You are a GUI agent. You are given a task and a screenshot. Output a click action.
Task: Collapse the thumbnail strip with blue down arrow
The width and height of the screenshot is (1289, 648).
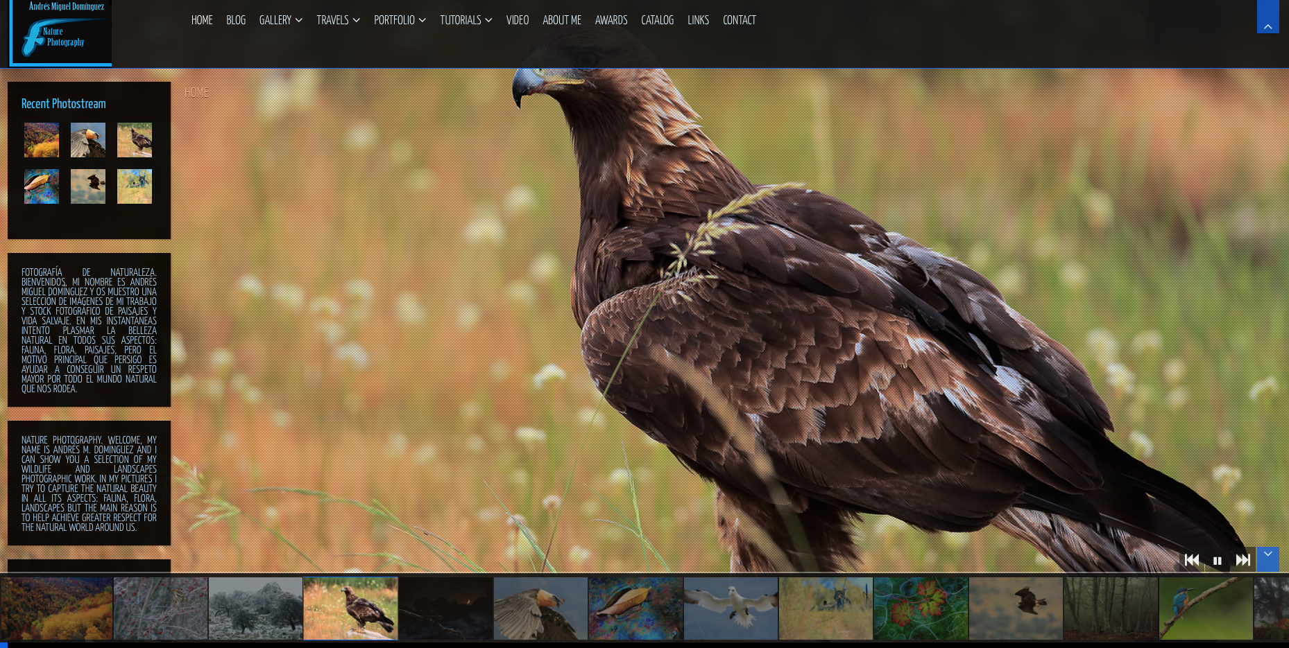[x=1267, y=559]
